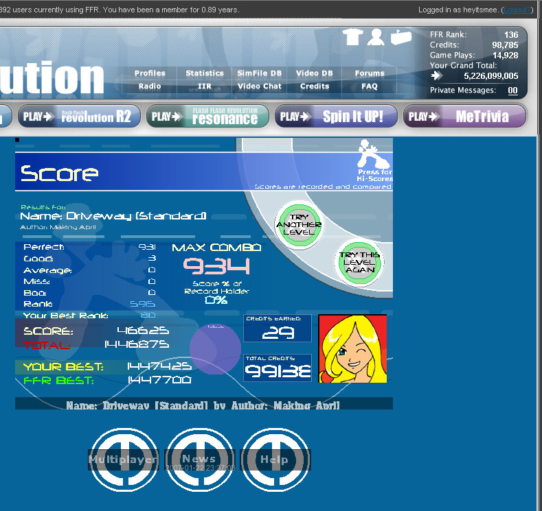Image resolution: width=542 pixels, height=511 pixels.
Task: Play MeTrivia game
Action: point(464,117)
